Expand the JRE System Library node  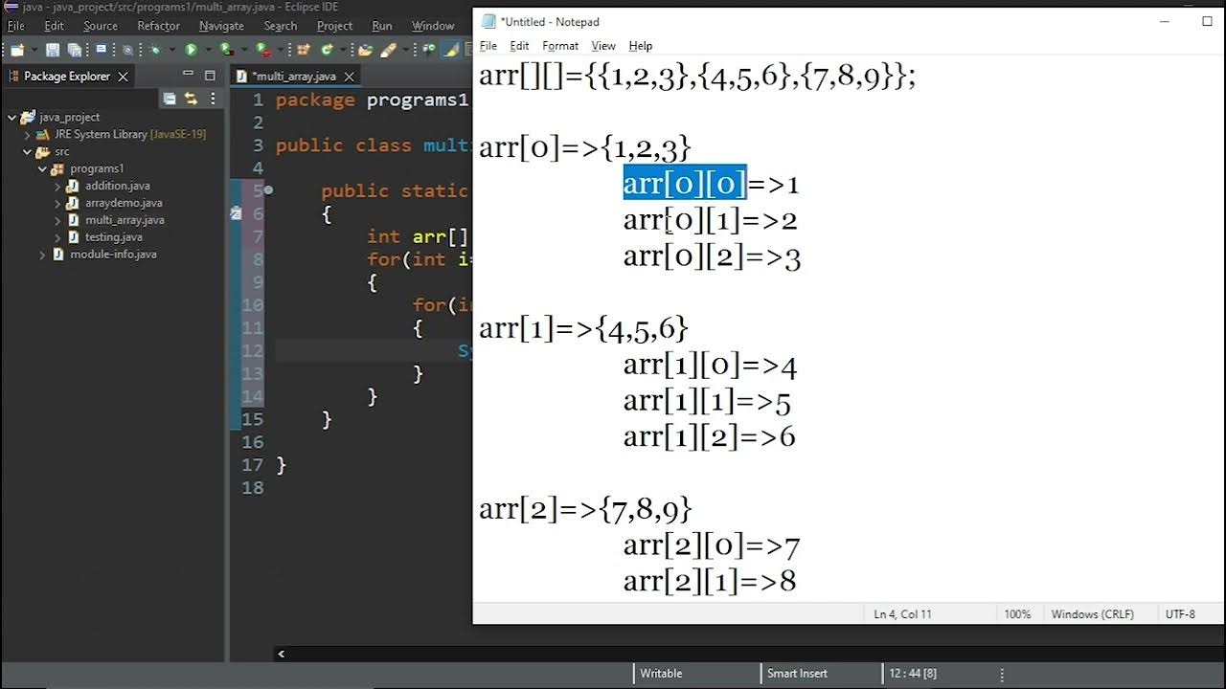tap(27, 135)
